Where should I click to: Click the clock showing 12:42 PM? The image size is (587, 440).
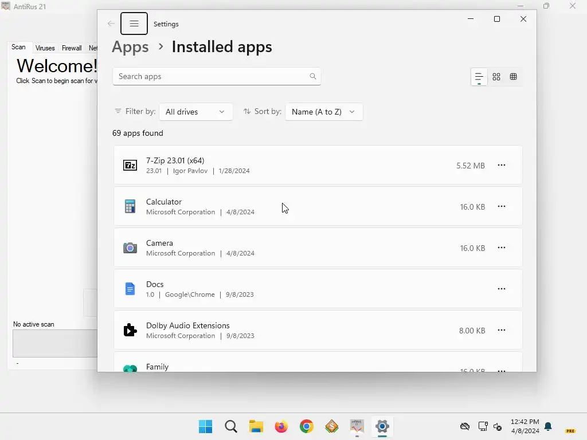(525, 422)
